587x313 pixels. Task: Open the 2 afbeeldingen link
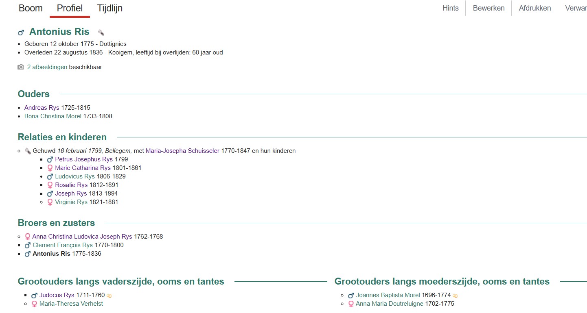click(47, 67)
